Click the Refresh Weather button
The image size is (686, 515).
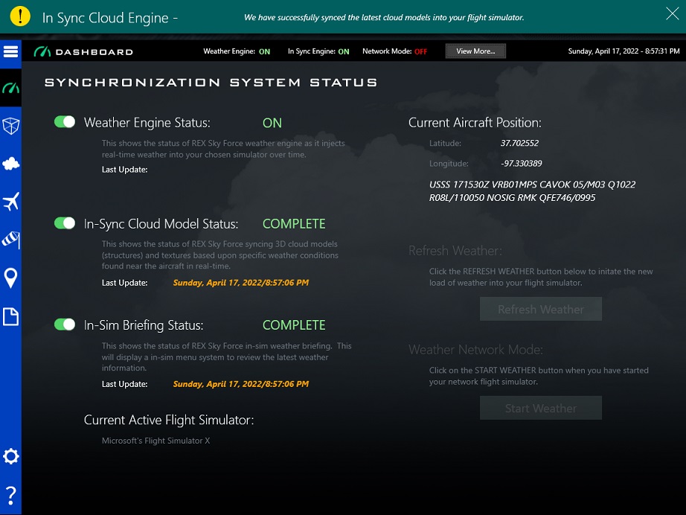(x=540, y=310)
